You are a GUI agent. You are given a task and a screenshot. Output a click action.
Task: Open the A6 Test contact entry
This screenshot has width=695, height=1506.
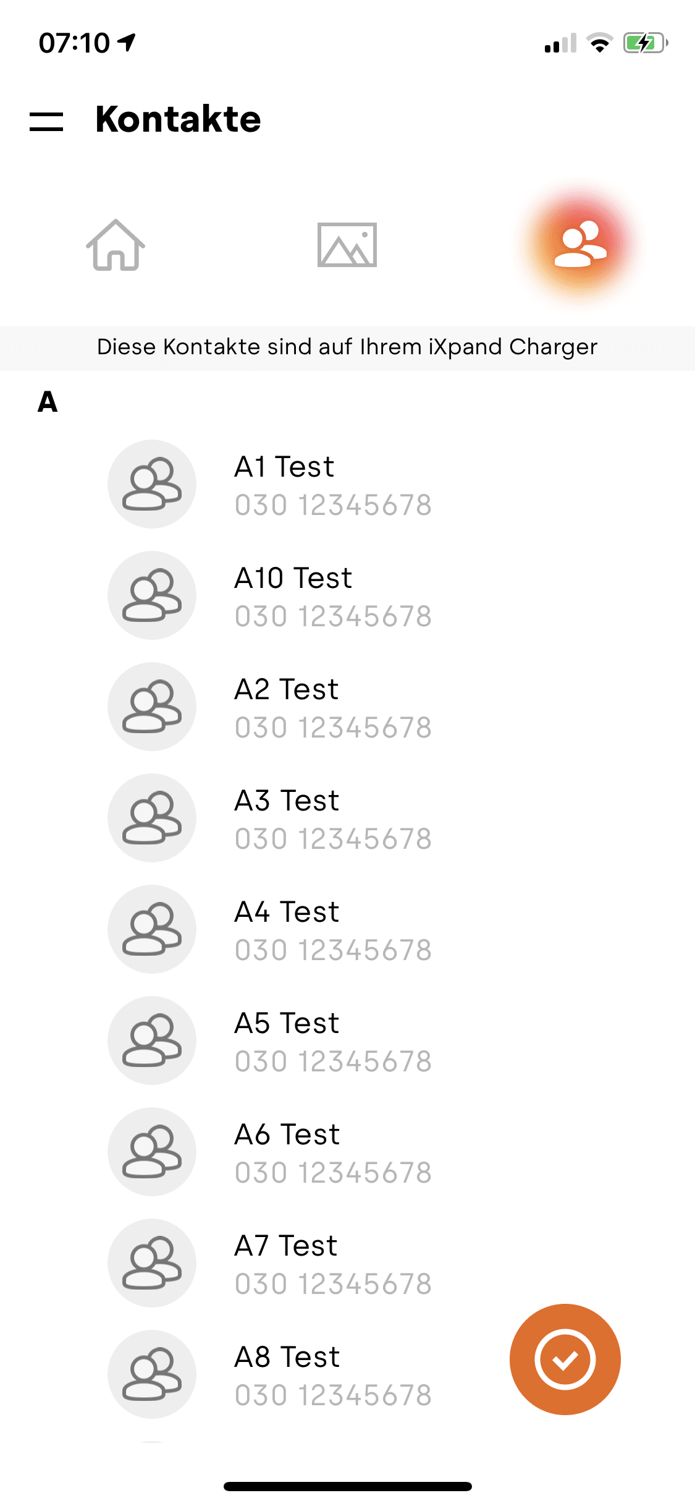[287, 1151]
